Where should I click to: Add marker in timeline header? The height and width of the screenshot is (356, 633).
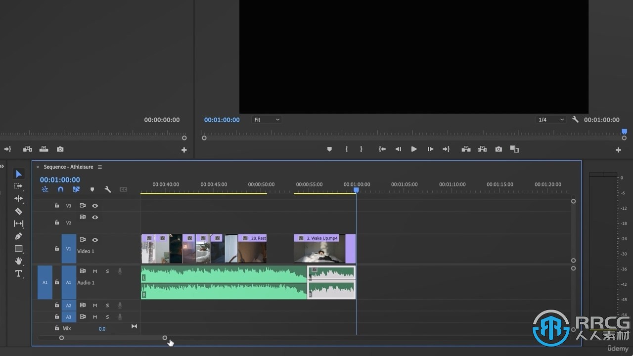pyautogui.click(x=92, y=189)
